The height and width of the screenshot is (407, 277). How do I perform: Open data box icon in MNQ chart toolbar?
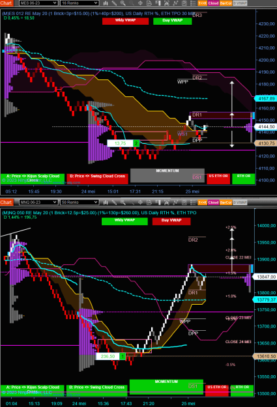pos(149,203)
